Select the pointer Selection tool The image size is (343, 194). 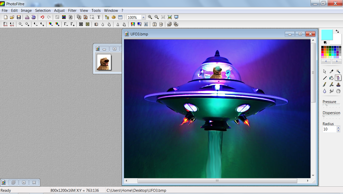tap(324, 71)
